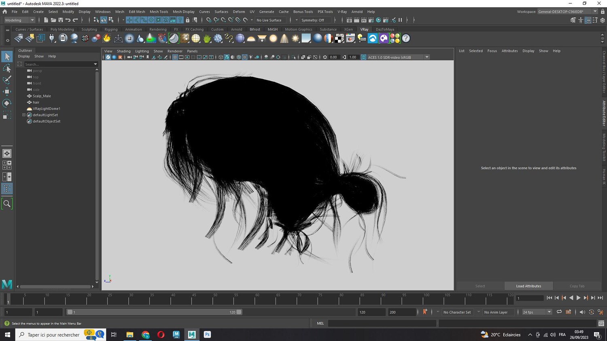Open the Mesh Tools menu
Viewport: 607px width, 341px height.
(x=159, y=12)
